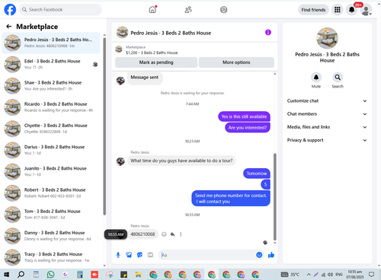Open Windows taskbar search
This screenshot has width=381, height=280.
(x=21, y=275)
